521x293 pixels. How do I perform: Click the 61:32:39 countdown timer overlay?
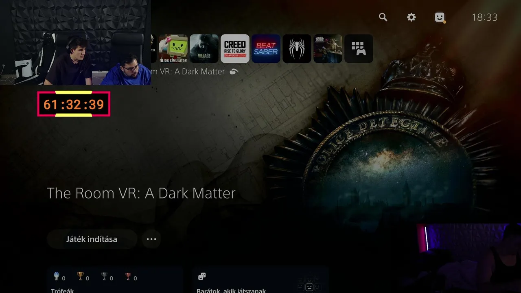[x=74, y=104]
